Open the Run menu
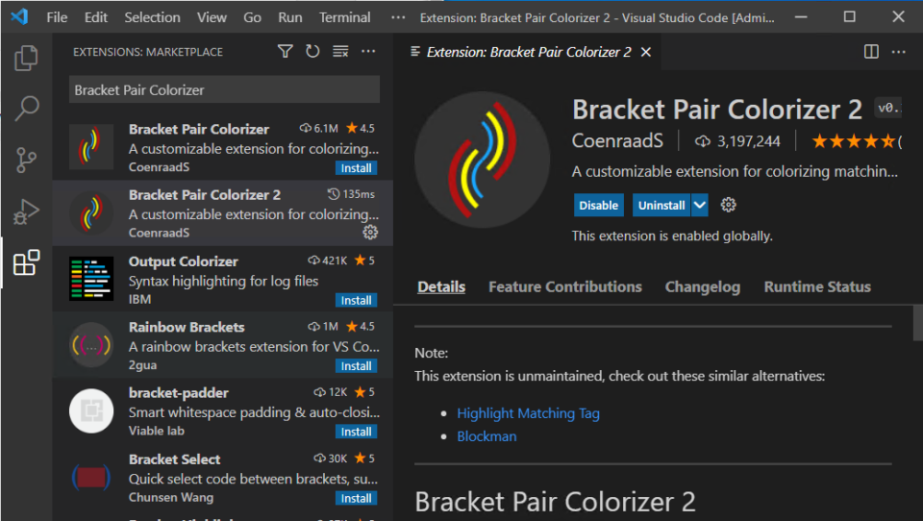The height and width of the screenshot is (521, 923). coord(289,17)
